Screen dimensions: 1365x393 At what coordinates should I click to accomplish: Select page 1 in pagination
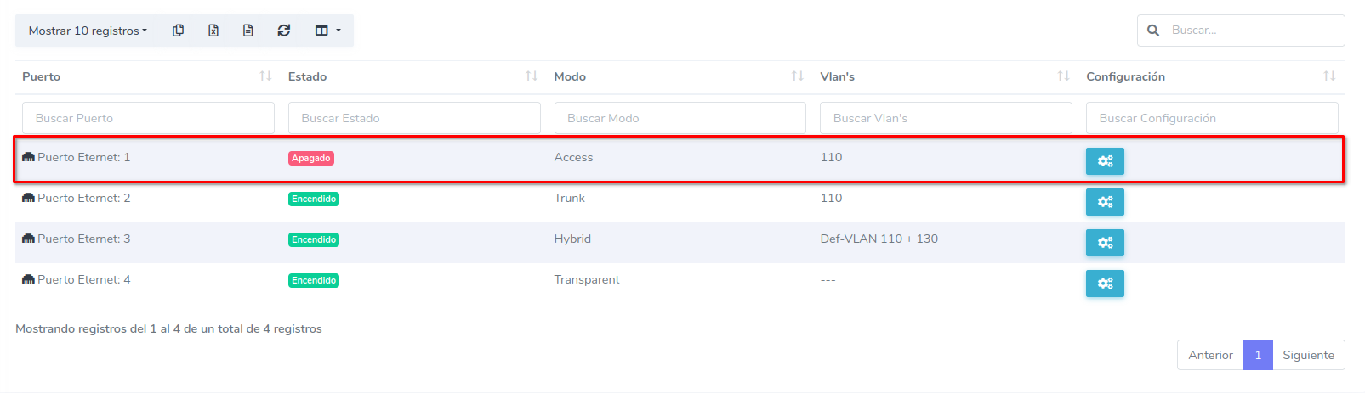1258,355
